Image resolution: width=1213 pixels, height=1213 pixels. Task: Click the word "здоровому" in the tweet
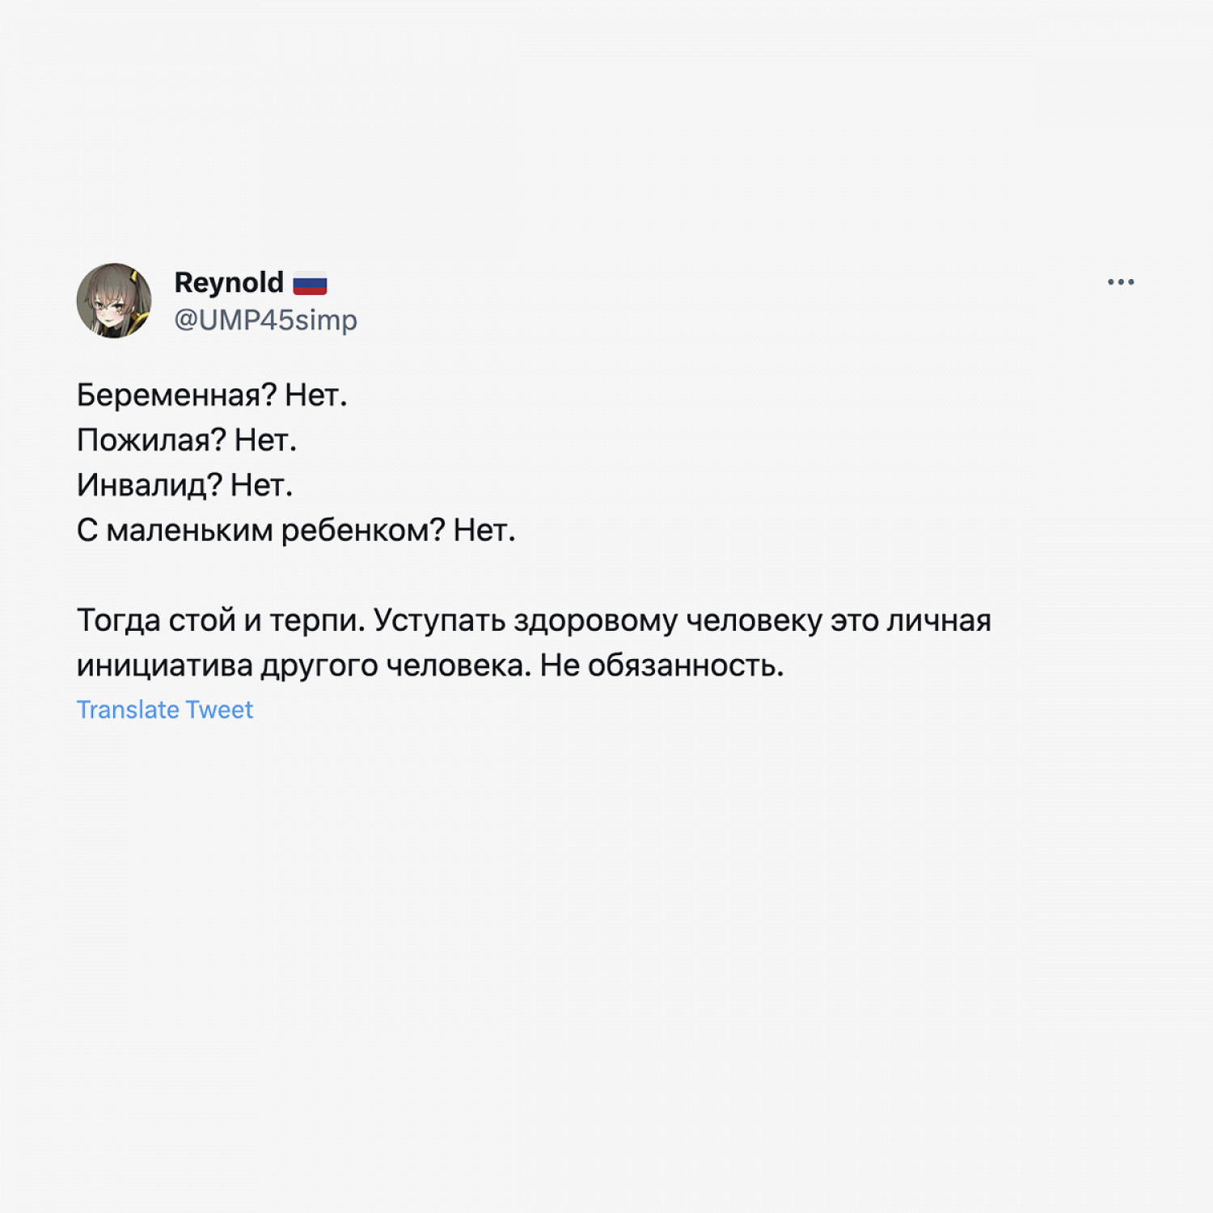tap(595, 621)
